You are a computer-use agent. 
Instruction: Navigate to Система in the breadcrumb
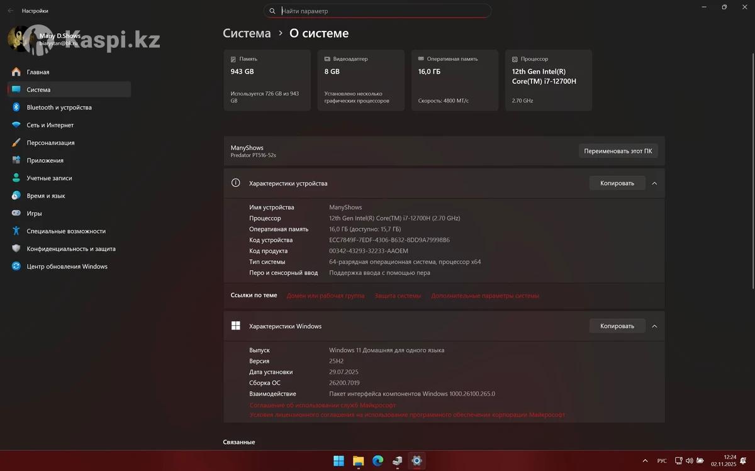pyautogui.click(x=247, y=33)
